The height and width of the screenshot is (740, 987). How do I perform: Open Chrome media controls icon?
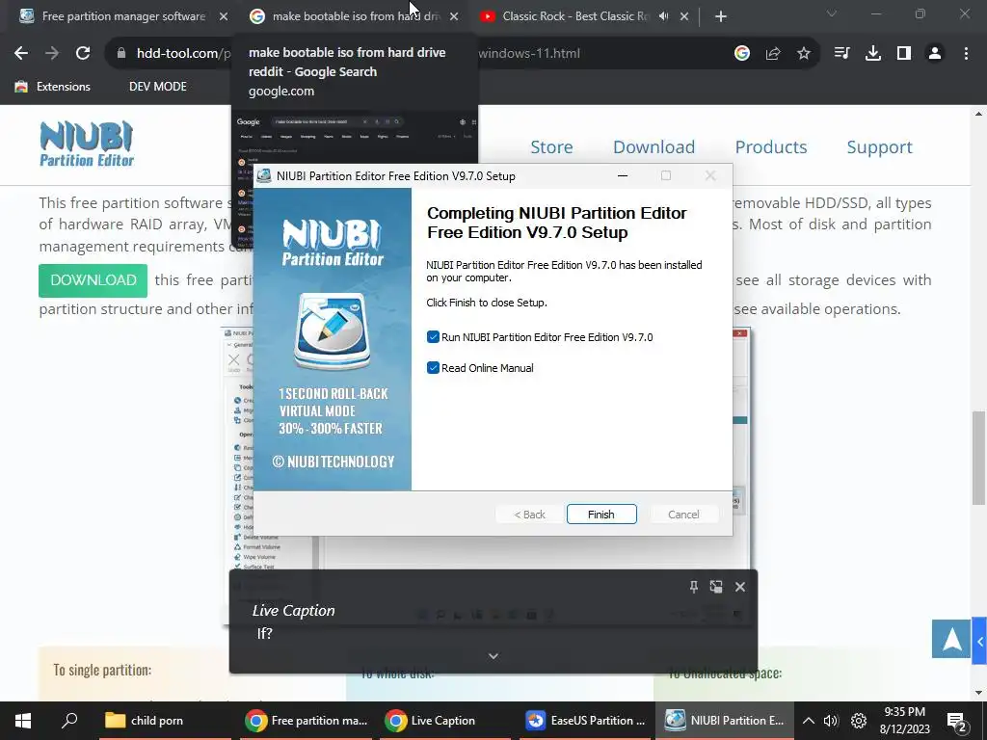(841, 54)
